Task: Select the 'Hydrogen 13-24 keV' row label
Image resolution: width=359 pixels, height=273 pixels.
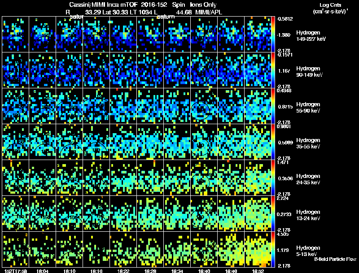Action: coord(308,215)
